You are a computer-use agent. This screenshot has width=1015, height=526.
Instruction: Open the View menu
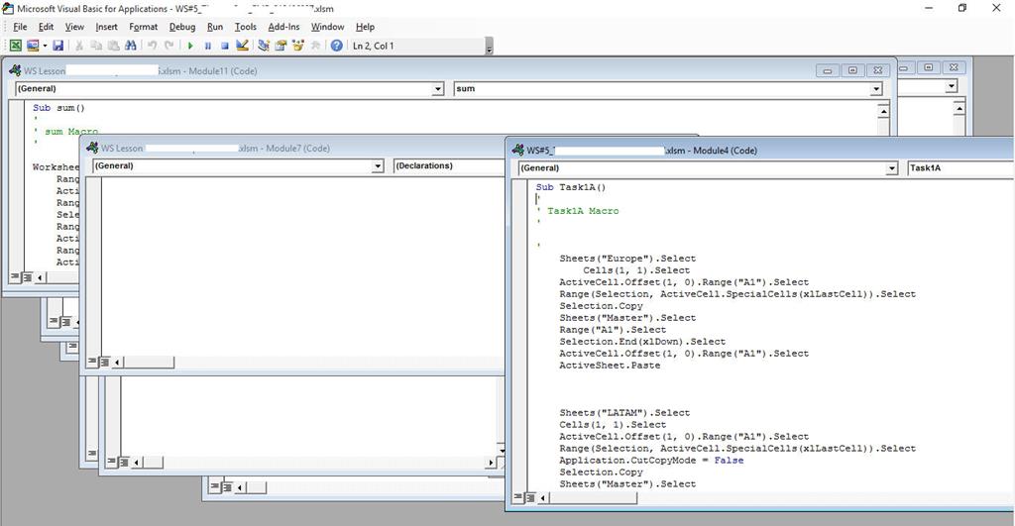click(74, 27)
